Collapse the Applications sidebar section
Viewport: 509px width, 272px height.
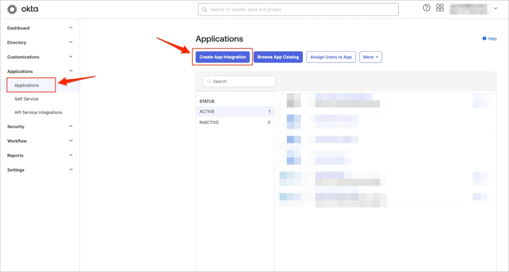pos(71,71)
